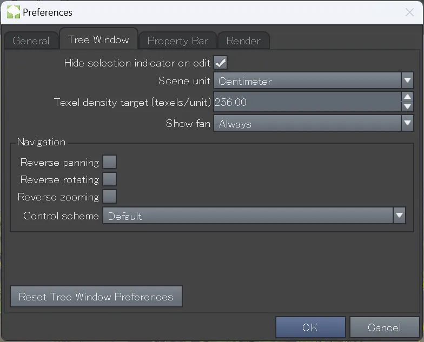
Task: Click the Preferences window tree icon
Action: [x=14, y=12]
